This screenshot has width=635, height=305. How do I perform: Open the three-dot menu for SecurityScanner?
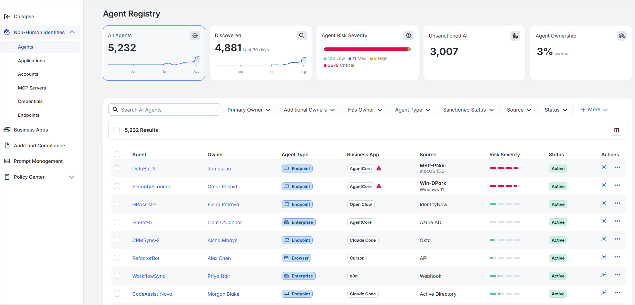pyautogui.click(x=617, y=185)
